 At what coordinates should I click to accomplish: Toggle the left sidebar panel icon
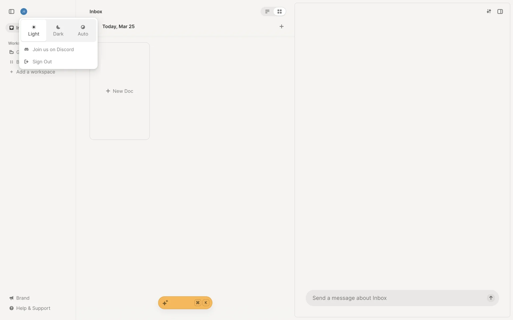[11, 11]
